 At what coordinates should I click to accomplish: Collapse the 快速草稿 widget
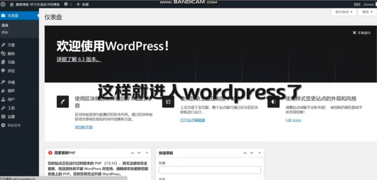tap(259, 153)
